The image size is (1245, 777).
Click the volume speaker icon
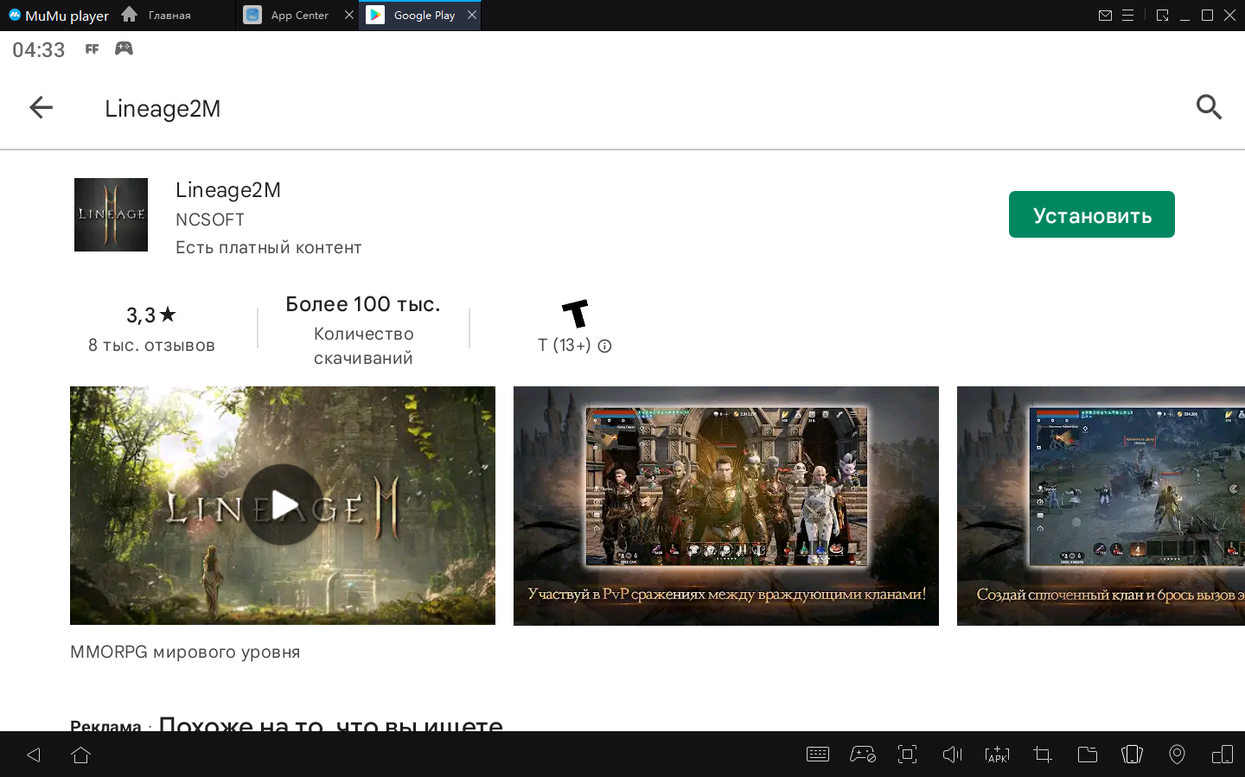952,755
